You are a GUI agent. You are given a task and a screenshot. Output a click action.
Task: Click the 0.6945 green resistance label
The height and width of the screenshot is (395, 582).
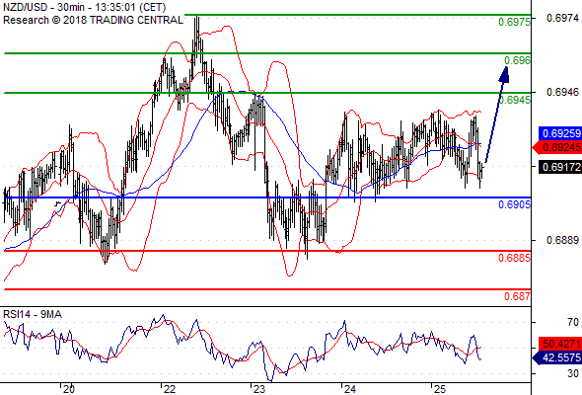[515, 100]
